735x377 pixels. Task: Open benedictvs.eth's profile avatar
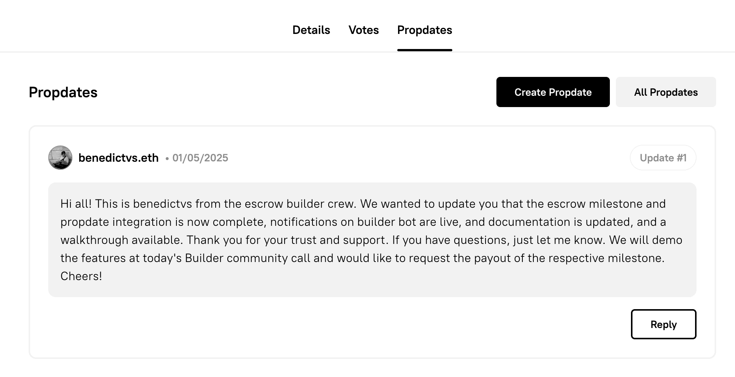pos(60,158)
